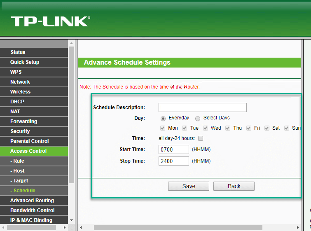
Task: Go to WPS settings
Action: 34,72
